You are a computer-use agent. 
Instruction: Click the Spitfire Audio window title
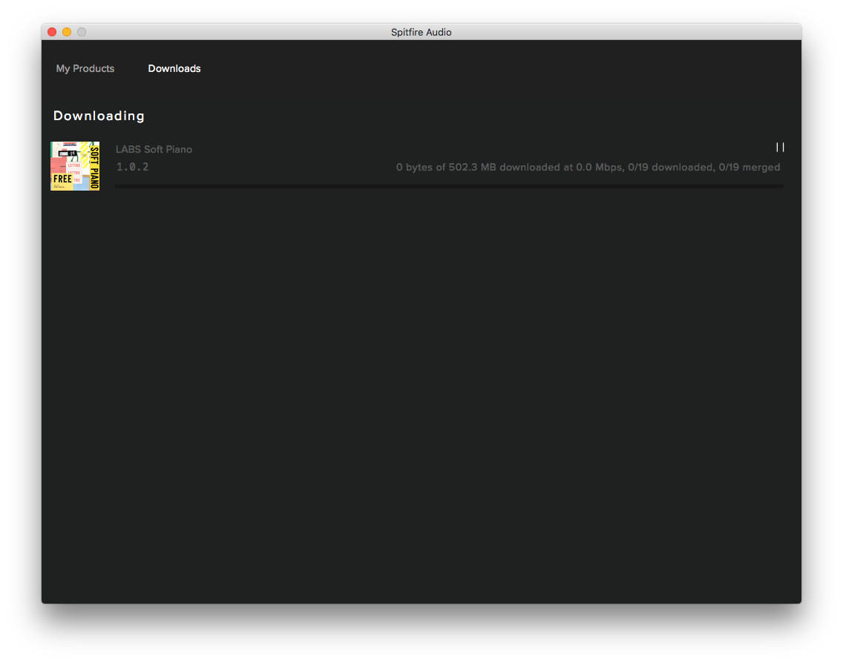pyautogui.click(x=421, y=32)
